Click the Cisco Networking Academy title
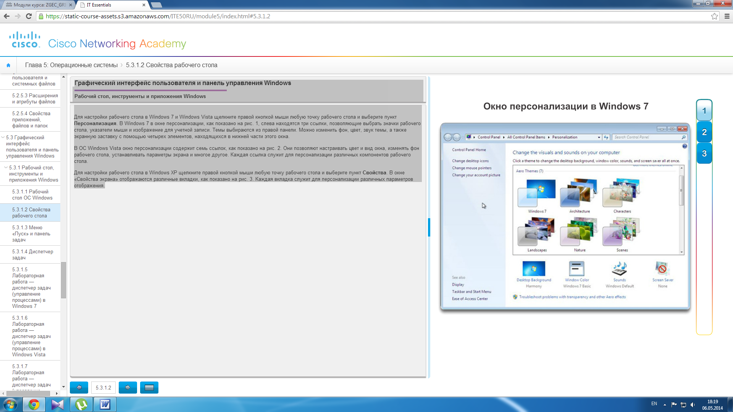 pos(117,43)
